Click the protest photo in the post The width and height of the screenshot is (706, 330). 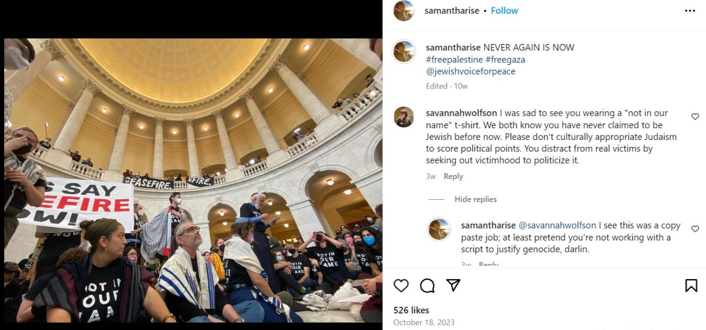[x=193, y=180]
